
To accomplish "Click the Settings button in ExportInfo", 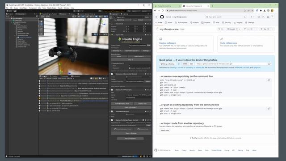I will [146, 51].
